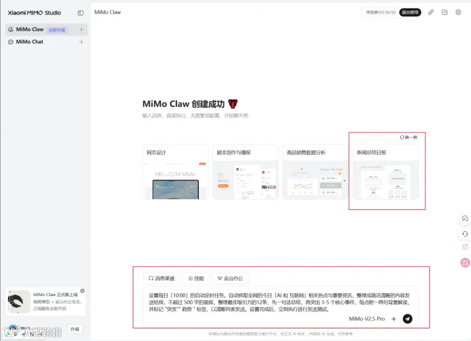The image size is (471, 341).
Task: Click the MiMo Claw 创建成功 heading
Action: (190, 104)
